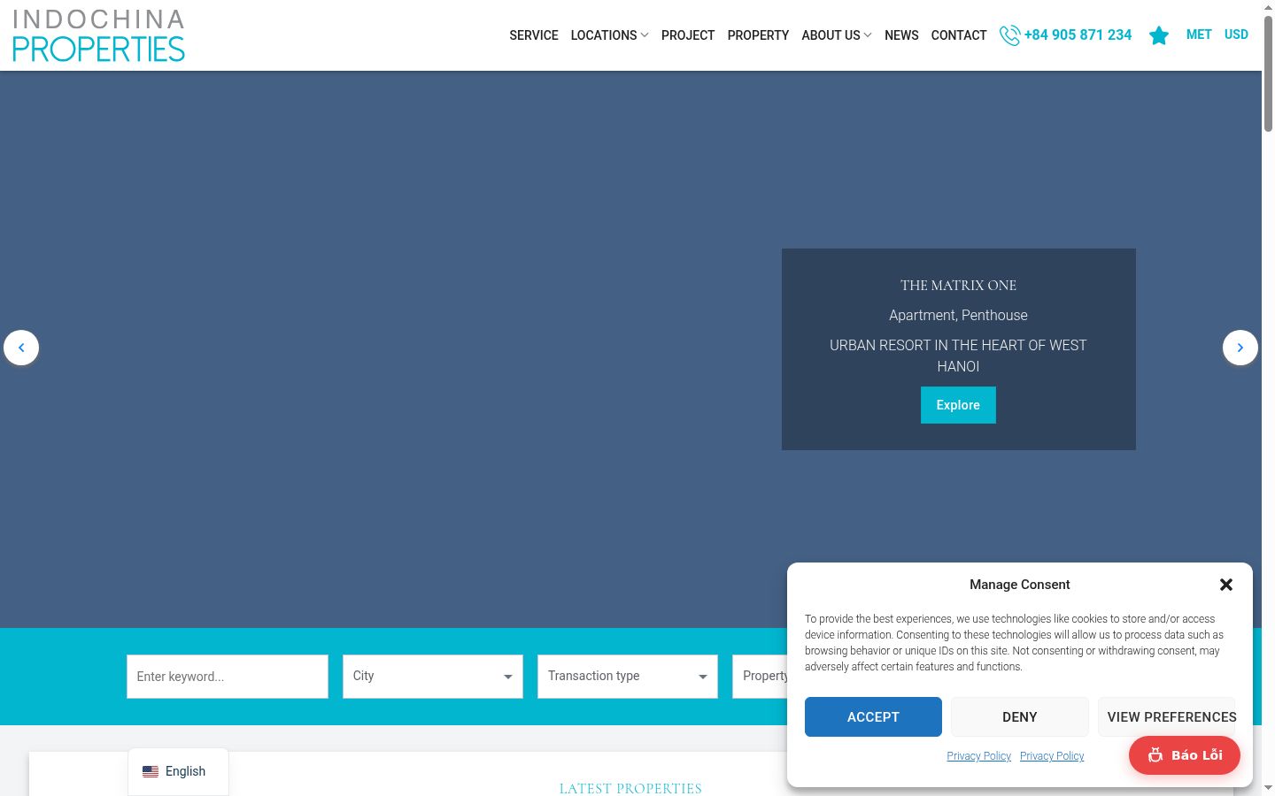Open the second Privacy Policy link
Screen dimensions: 1275x796
[1052, 756]
